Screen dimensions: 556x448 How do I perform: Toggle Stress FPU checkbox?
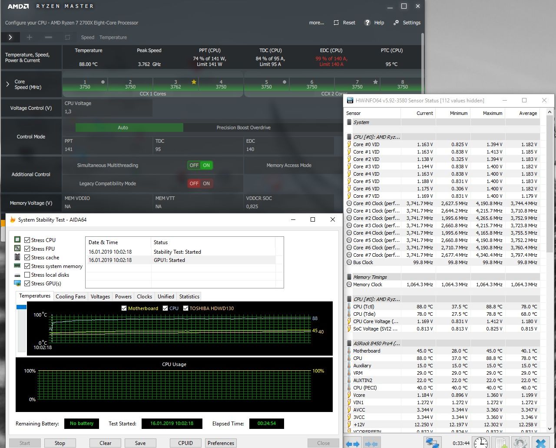point(27,249)
